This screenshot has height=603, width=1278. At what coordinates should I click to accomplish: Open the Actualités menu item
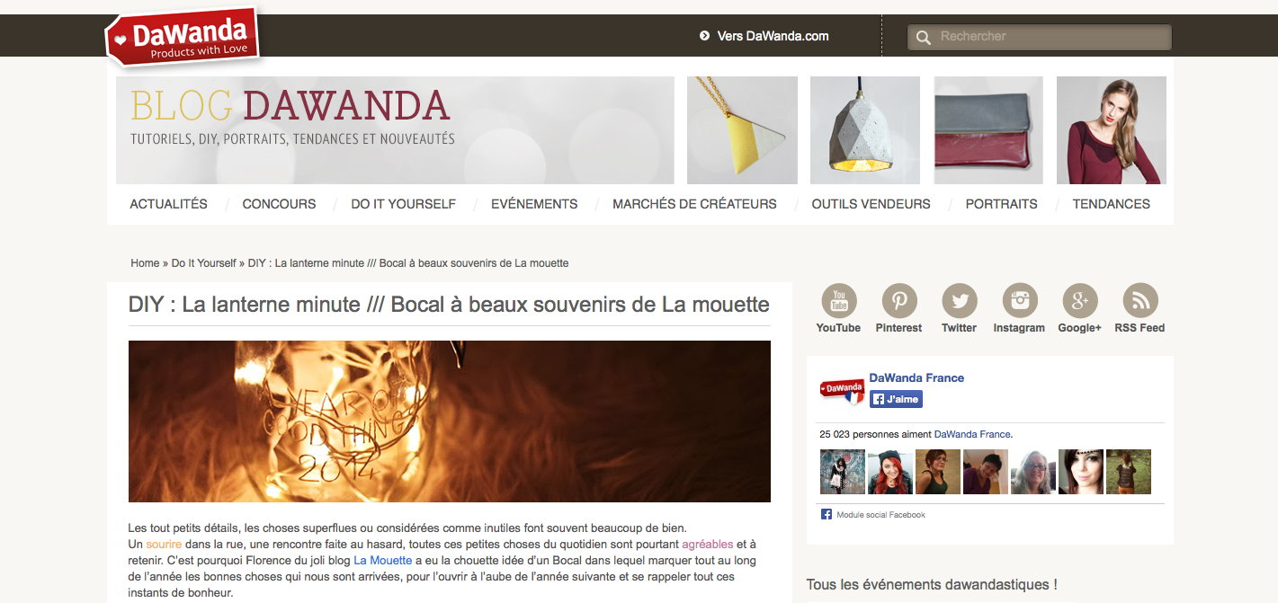(x=168, y=204)
